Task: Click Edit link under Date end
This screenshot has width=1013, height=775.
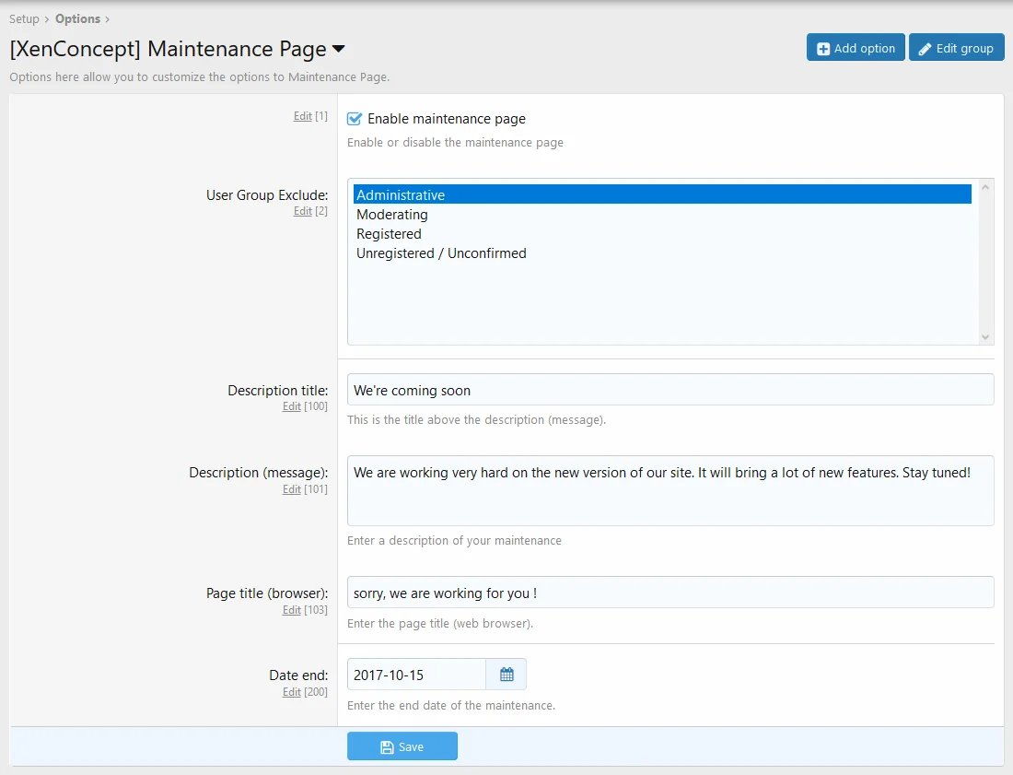Action: pyautogui.click(x=291, y=692)
